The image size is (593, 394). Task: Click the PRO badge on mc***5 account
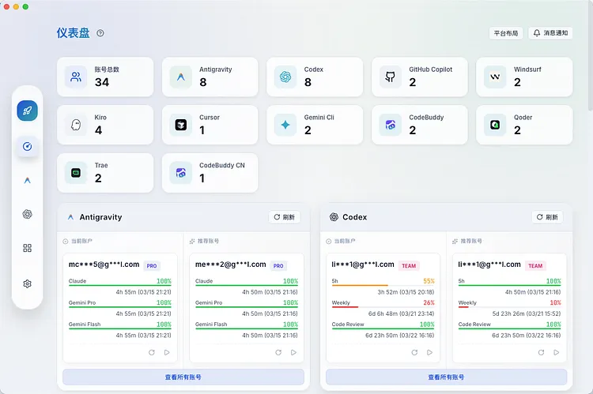152,266
